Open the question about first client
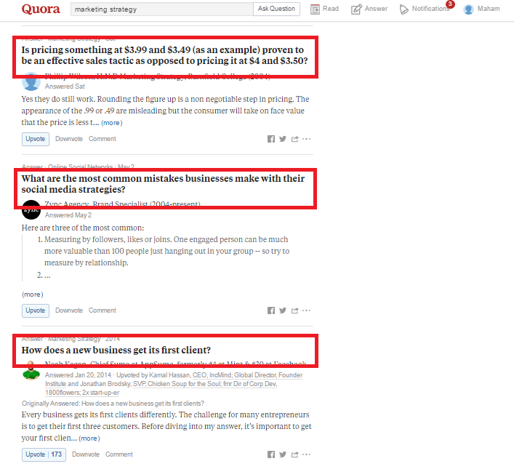 click(116, 350)
